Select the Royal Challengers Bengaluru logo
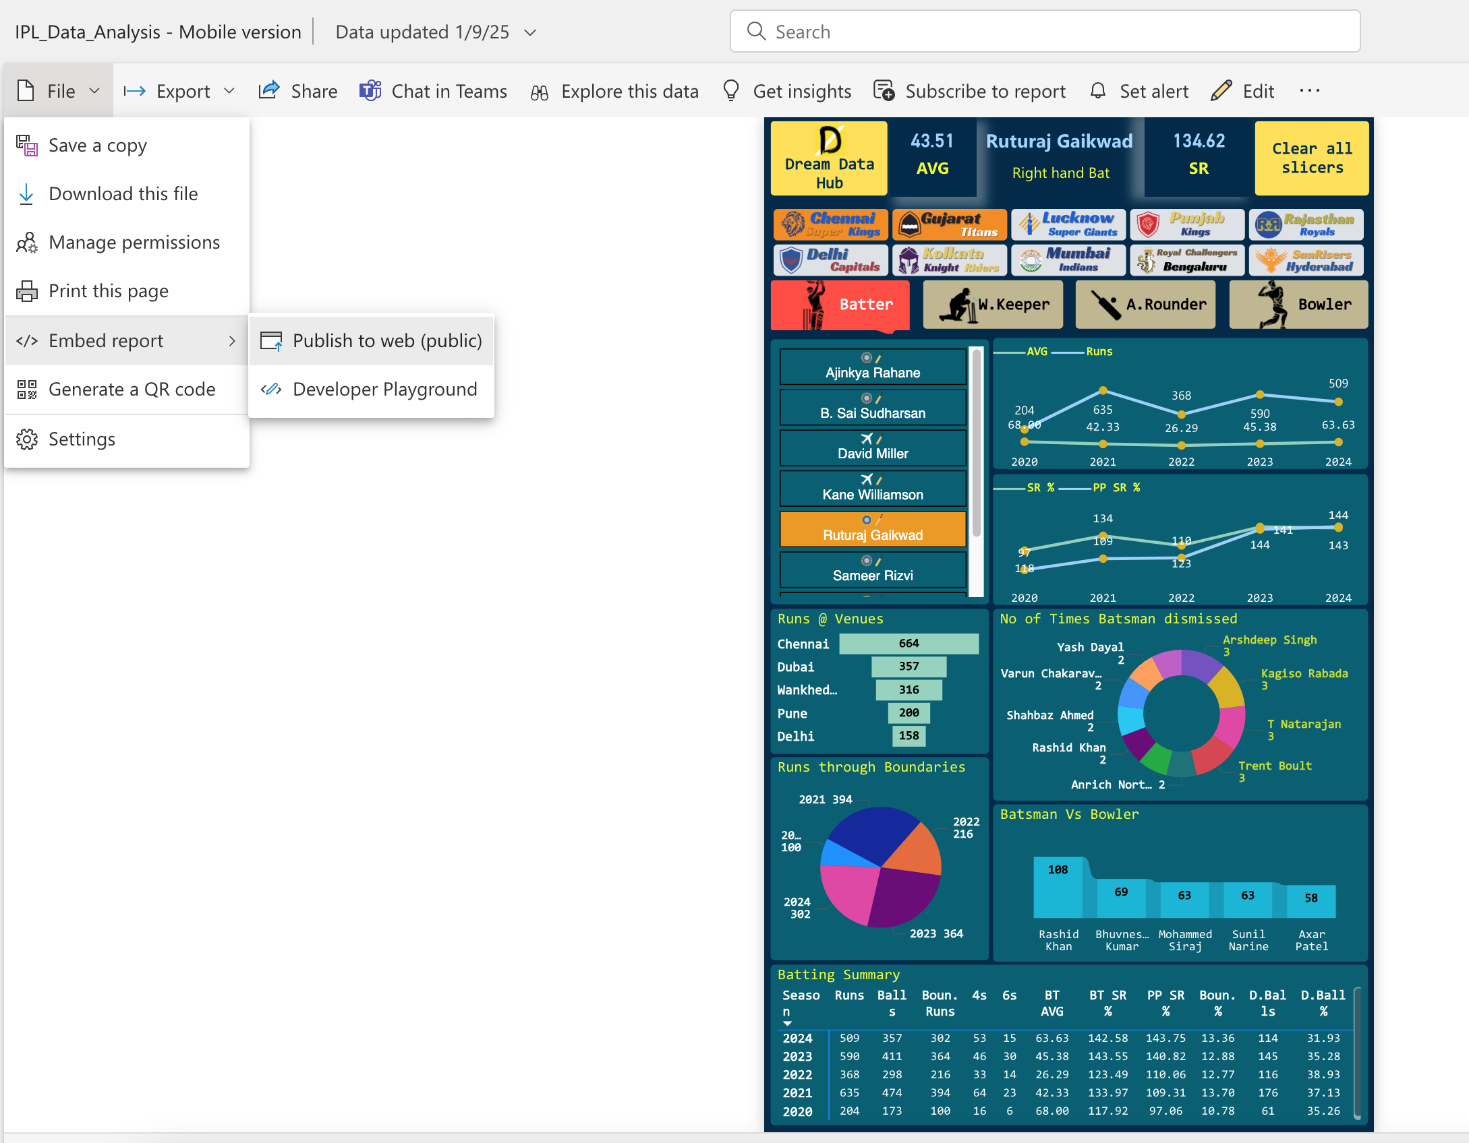The image size is (1469, 1143). point(1187,260)
